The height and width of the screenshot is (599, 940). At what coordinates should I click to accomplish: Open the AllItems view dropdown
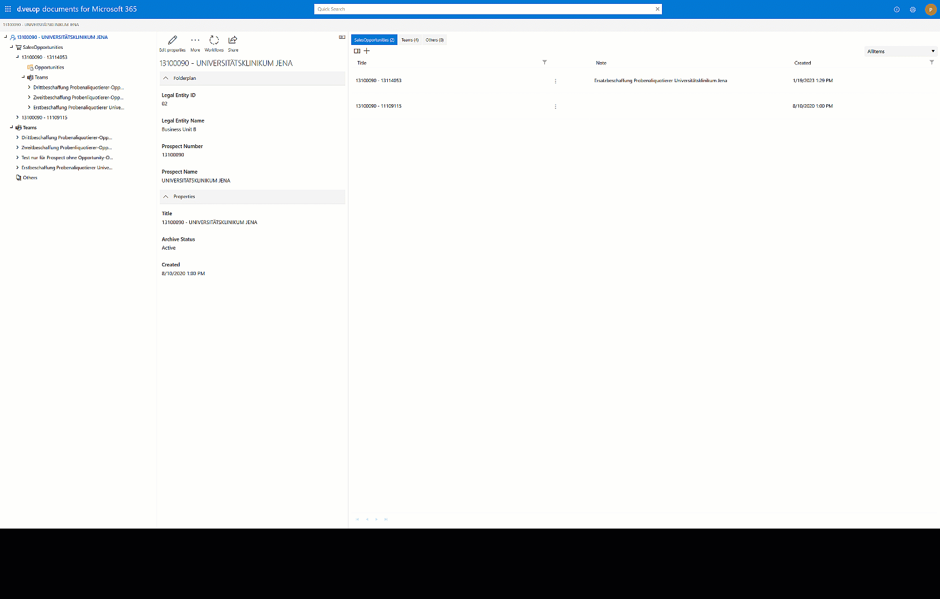901,52
